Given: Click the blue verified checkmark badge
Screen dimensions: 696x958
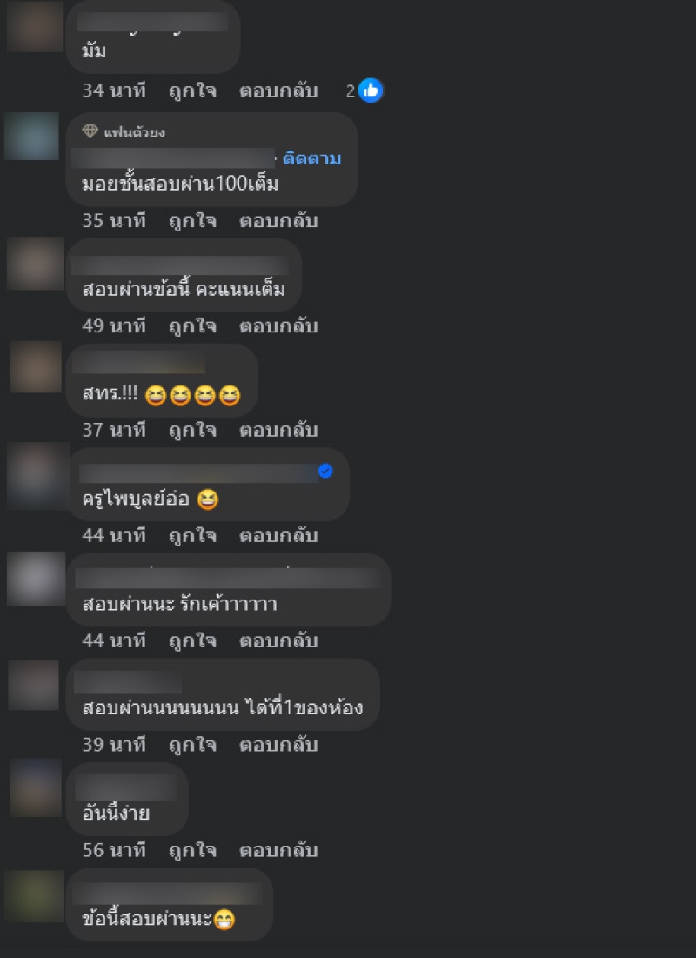Looking at the screenshot, I should tap(325, 471).
